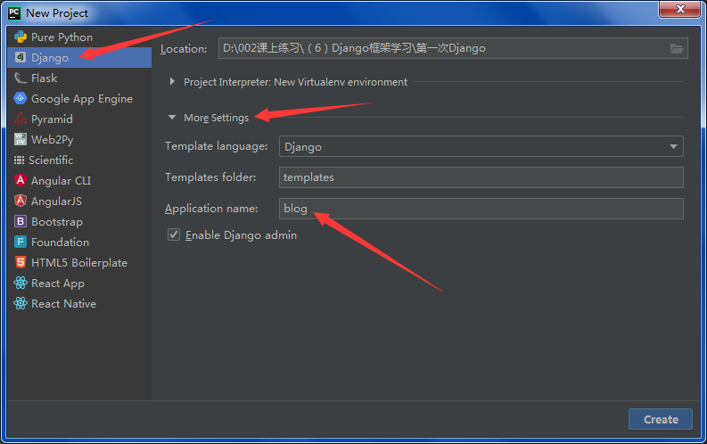Click the Create button
This screenshot has width=707, height=444.
click(x=661, y=419)
